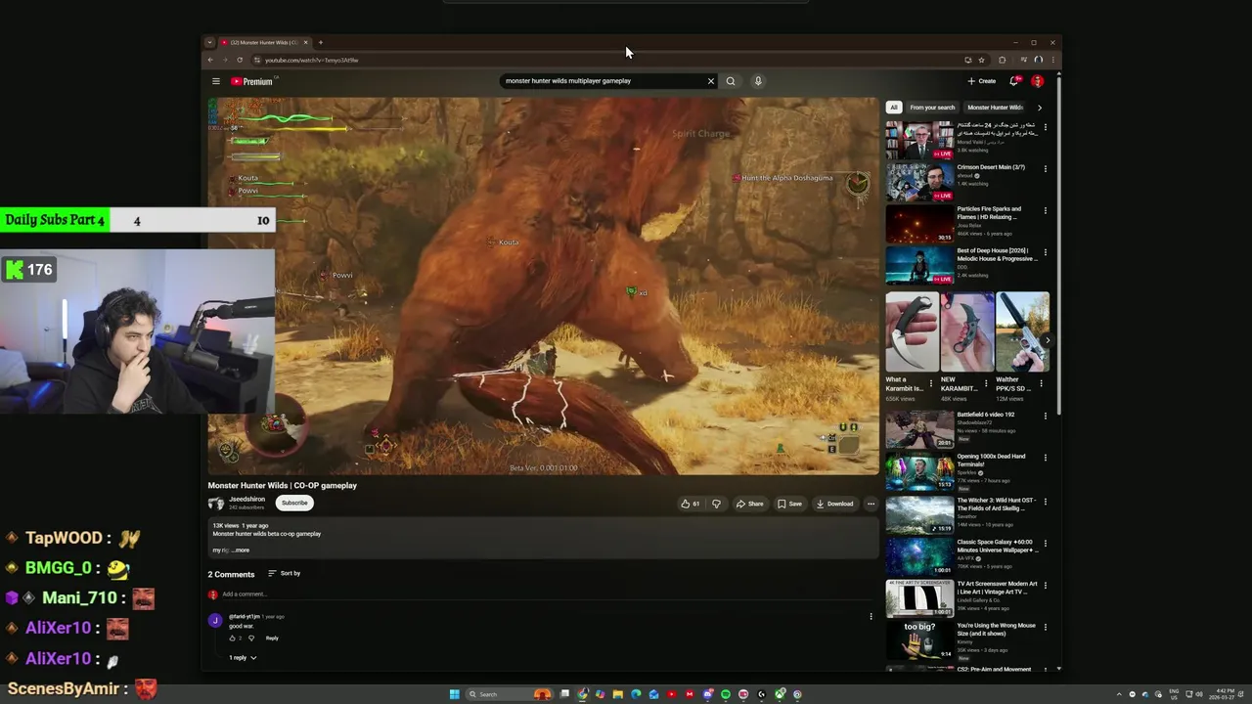Reply to the @farid comment

[272, 638]
